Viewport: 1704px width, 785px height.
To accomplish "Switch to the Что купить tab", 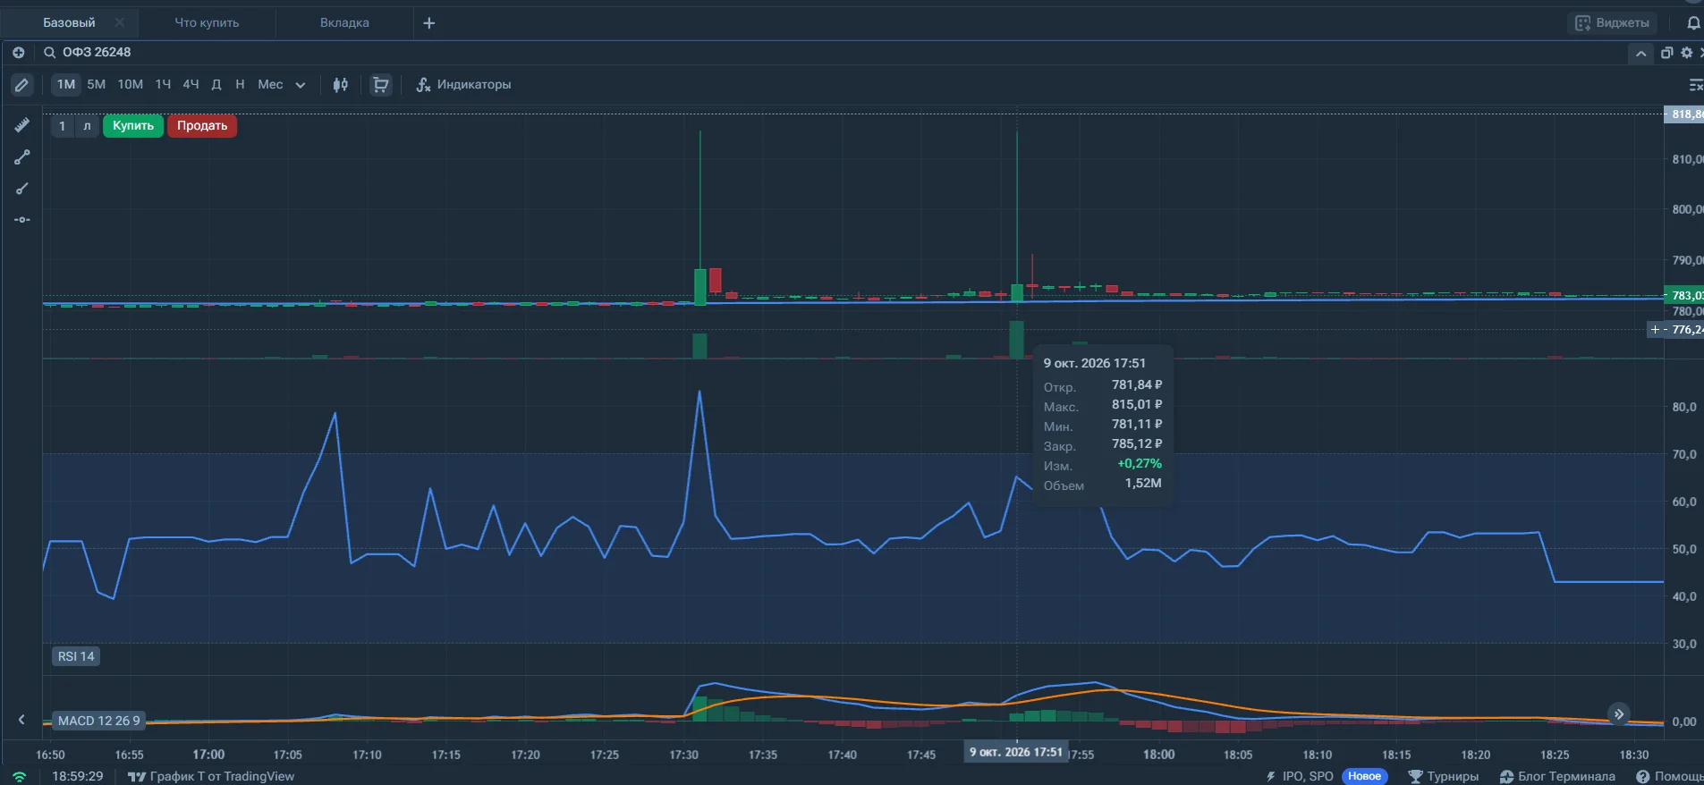I will click(207, 23).
